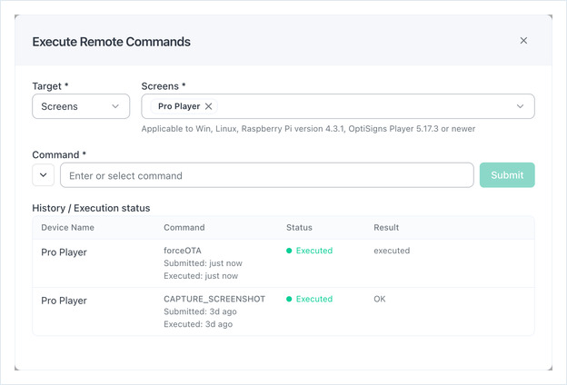Viewport: 567px width, 385px height.
Task: Select the CAPTURE_SCREENSHOT command text
Action: [x=214, y=299]
